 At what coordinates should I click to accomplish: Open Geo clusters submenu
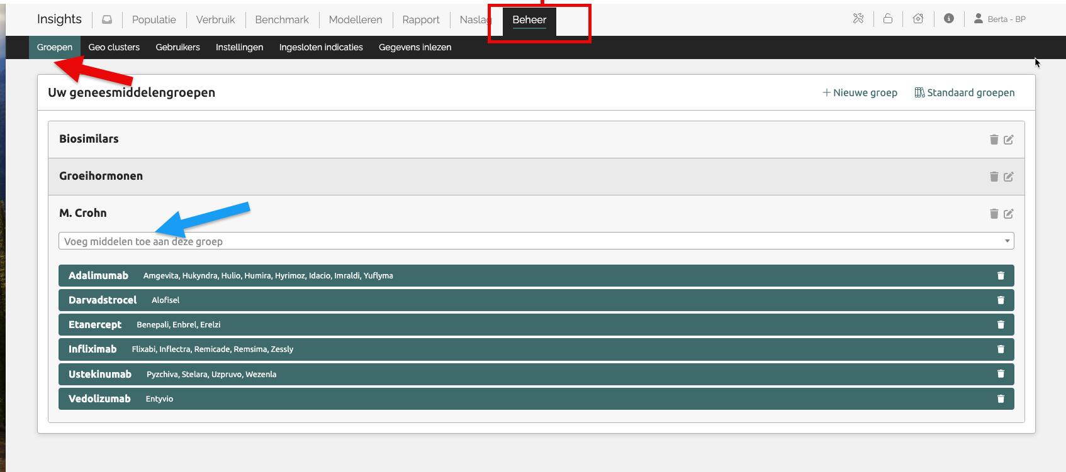pyautogui.click(x=114, y=47)
